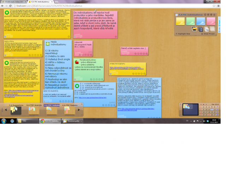Jump to current month via calendar home icon
This screenshot has height=169, width=226.
click(203, 105)
